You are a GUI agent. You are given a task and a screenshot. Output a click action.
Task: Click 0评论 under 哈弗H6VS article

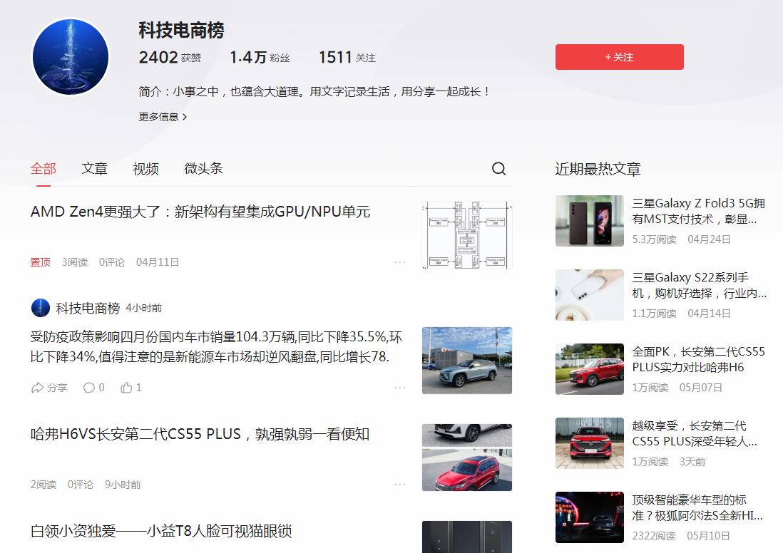tap(81, 484)
